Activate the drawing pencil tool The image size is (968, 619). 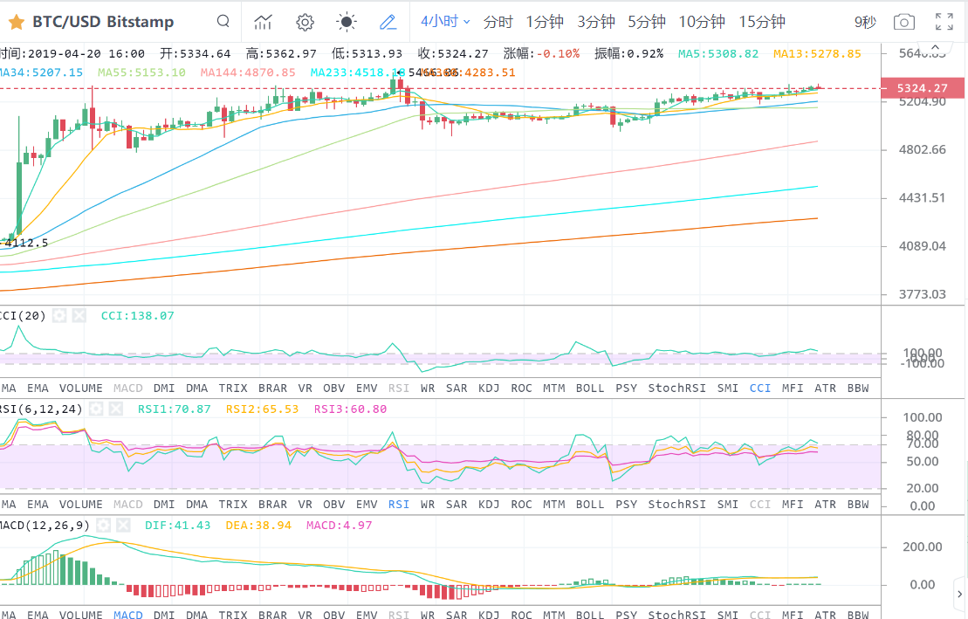click(388, 22)
